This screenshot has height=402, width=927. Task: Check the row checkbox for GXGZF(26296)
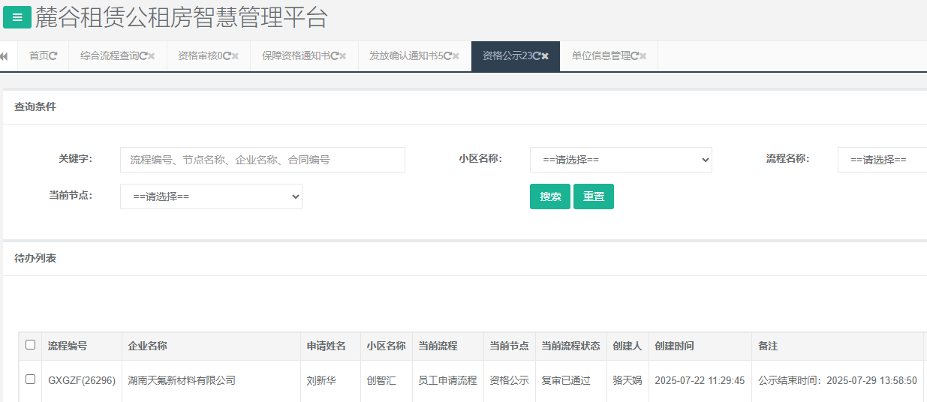[x=30, y=379]
